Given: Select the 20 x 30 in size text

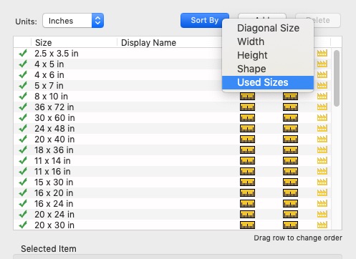Looking at the screenshot, I should (x=54, y=225).
